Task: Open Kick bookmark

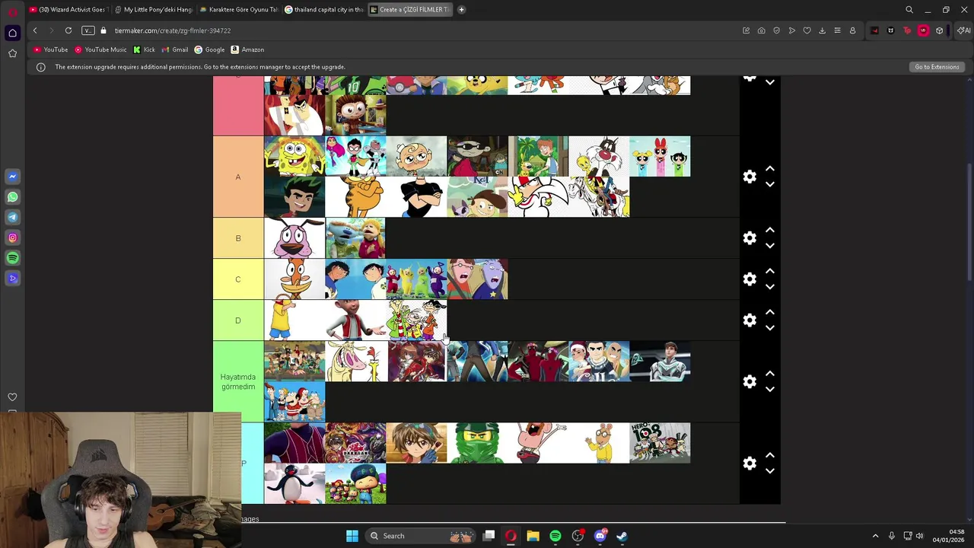Action: (144, 49)
